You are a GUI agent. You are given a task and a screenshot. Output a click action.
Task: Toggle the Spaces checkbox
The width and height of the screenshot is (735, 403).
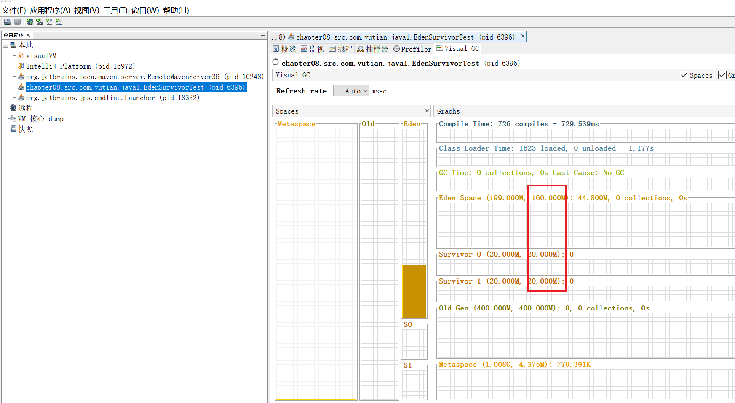click(x=684, y=75)
